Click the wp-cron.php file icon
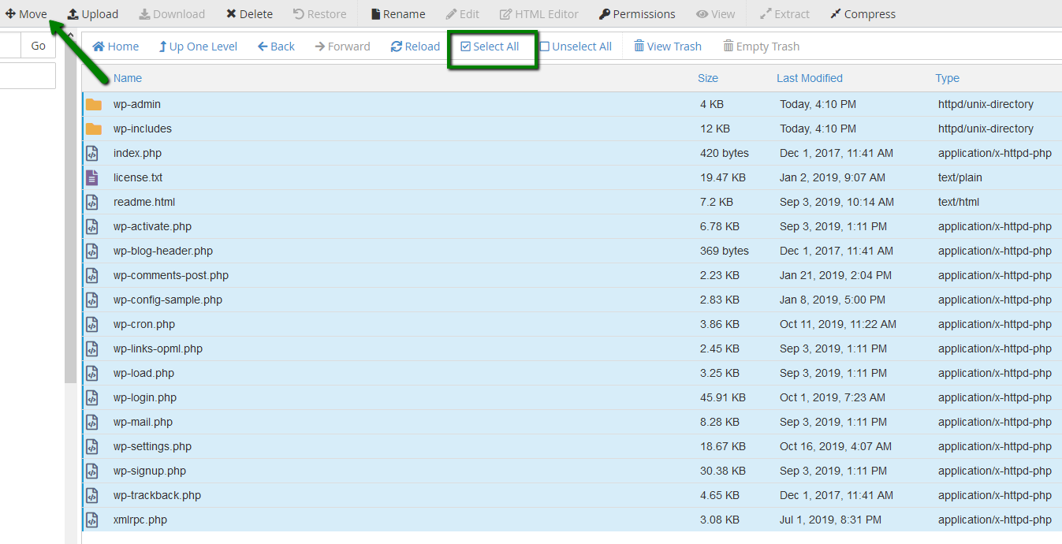 coord(92,324)
